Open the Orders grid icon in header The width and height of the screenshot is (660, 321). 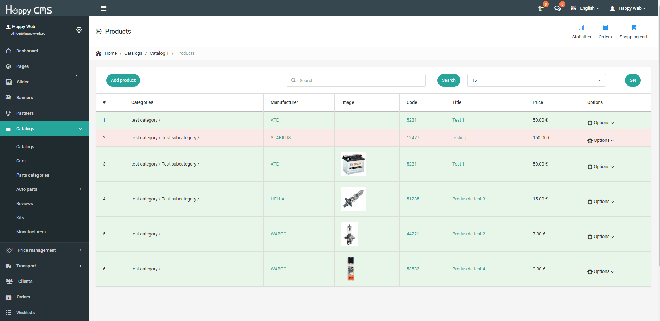point(605,27)
